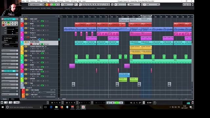Screen dimensions: 210x118
Task: Open the Blocco note inspector section
Action: coord(10,94)
